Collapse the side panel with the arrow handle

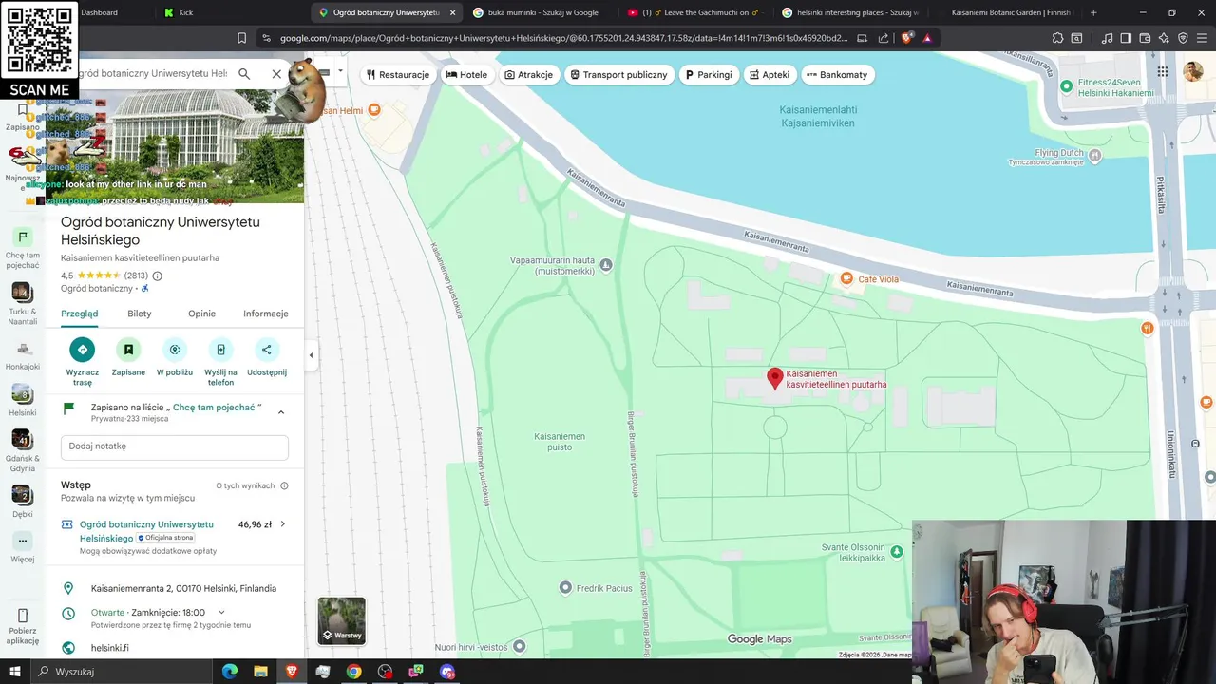(311, 355)
